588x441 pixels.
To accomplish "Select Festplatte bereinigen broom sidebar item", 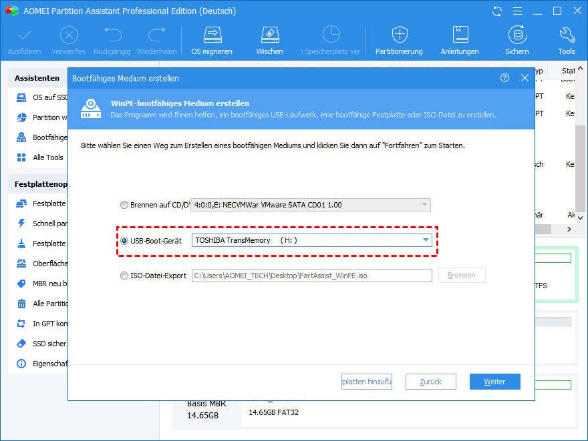I will (x=42, y=244).
